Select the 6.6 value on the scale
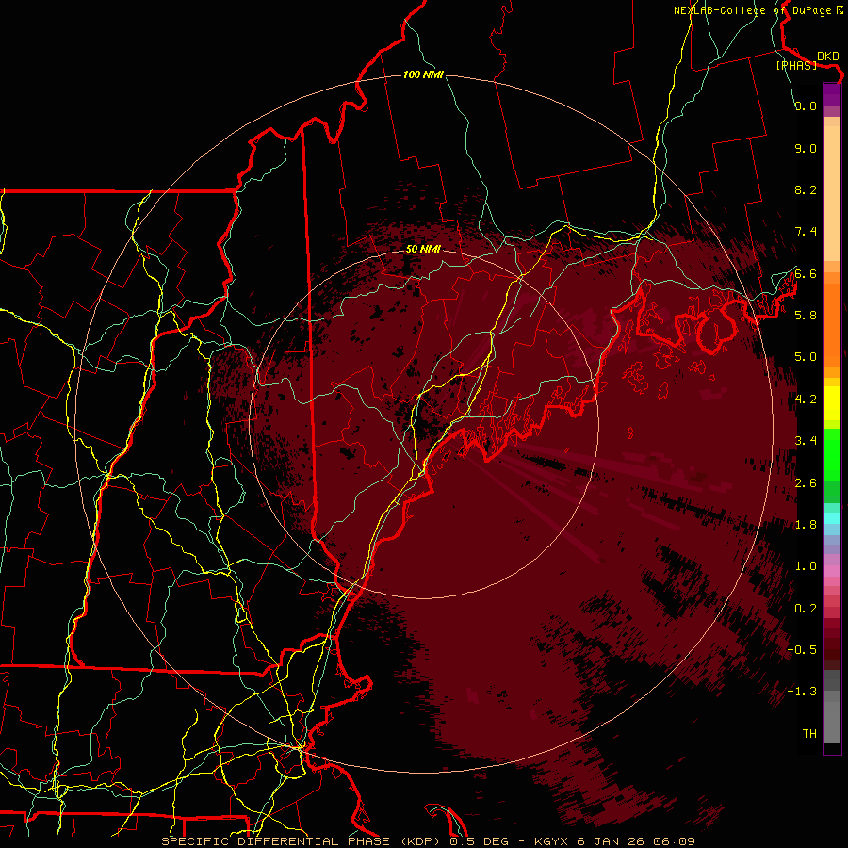This screenshot has width=848, height=848. pyautogui.click(x=806, y=273)
